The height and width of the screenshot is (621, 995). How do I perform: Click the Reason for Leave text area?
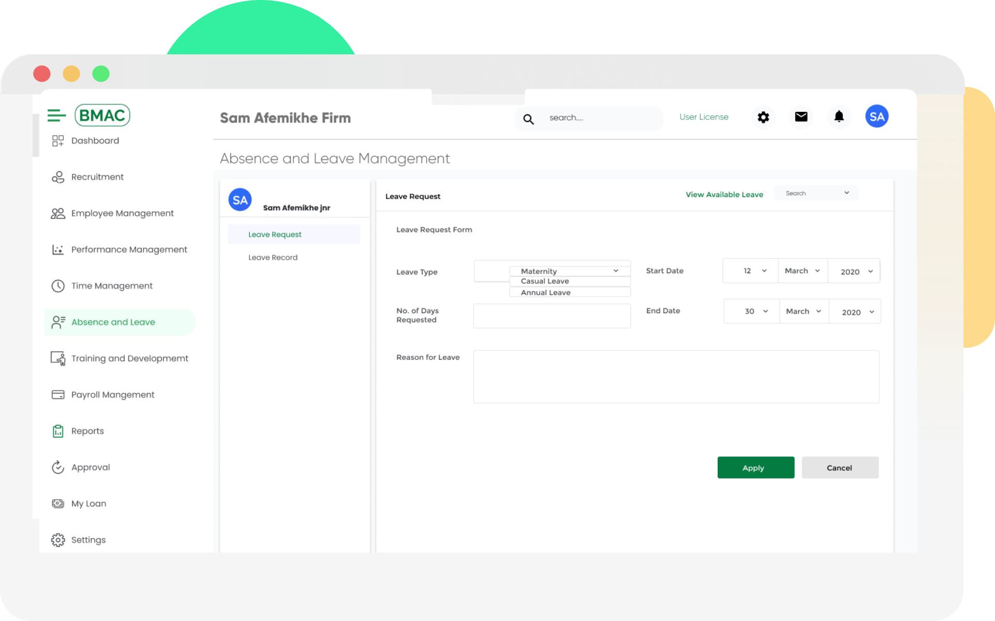coord(676,377)
